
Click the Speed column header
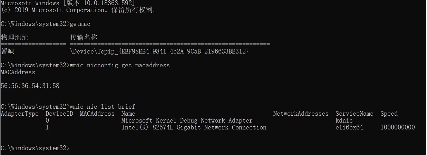[389, 114]
